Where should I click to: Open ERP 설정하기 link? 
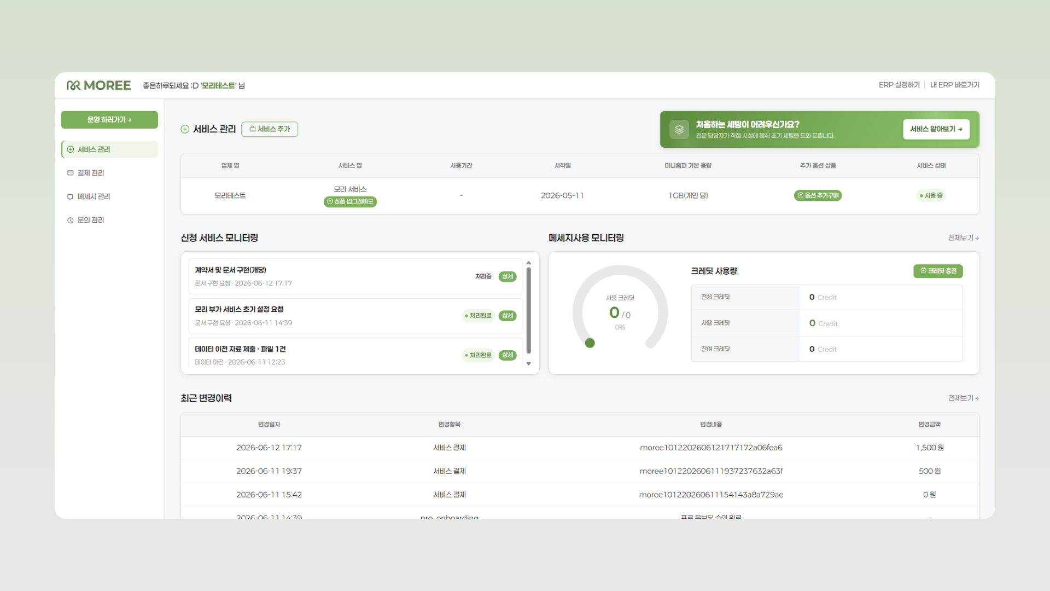[899, 85]
